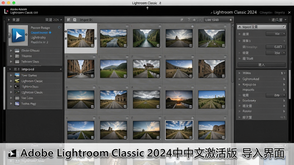This screenshot has width=294, height=165.
Task: Open the 0453 dropdown in the right panel
Action: (276, 47)
